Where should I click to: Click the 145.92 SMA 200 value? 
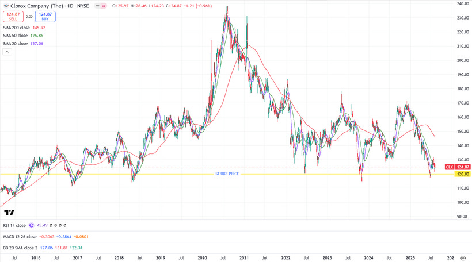[x=39, y=28]
